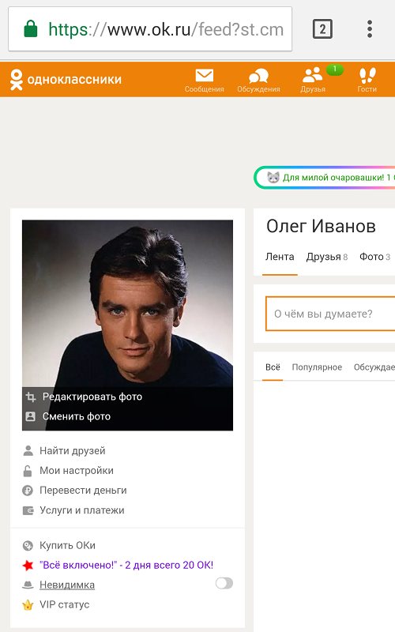Click the Сменить фото link
Image resolution: width=395 pixels, height=632 pixels.
[x=77, y=416]
